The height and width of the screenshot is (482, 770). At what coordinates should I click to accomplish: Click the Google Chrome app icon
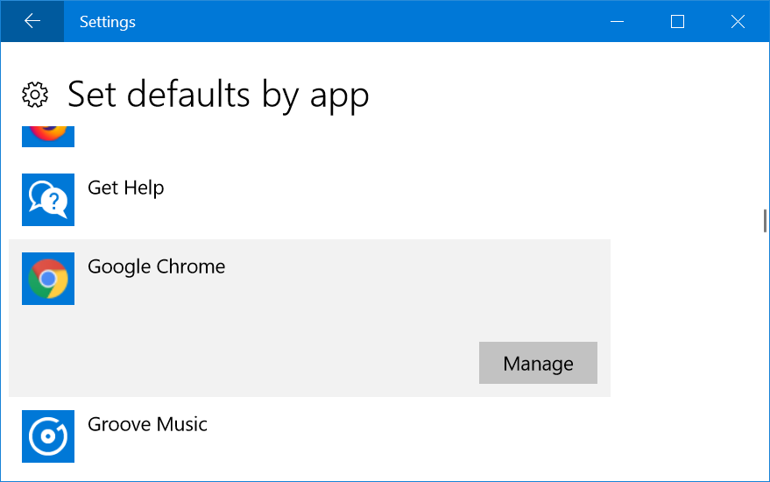pyautogui.click(x=48, y=279)
